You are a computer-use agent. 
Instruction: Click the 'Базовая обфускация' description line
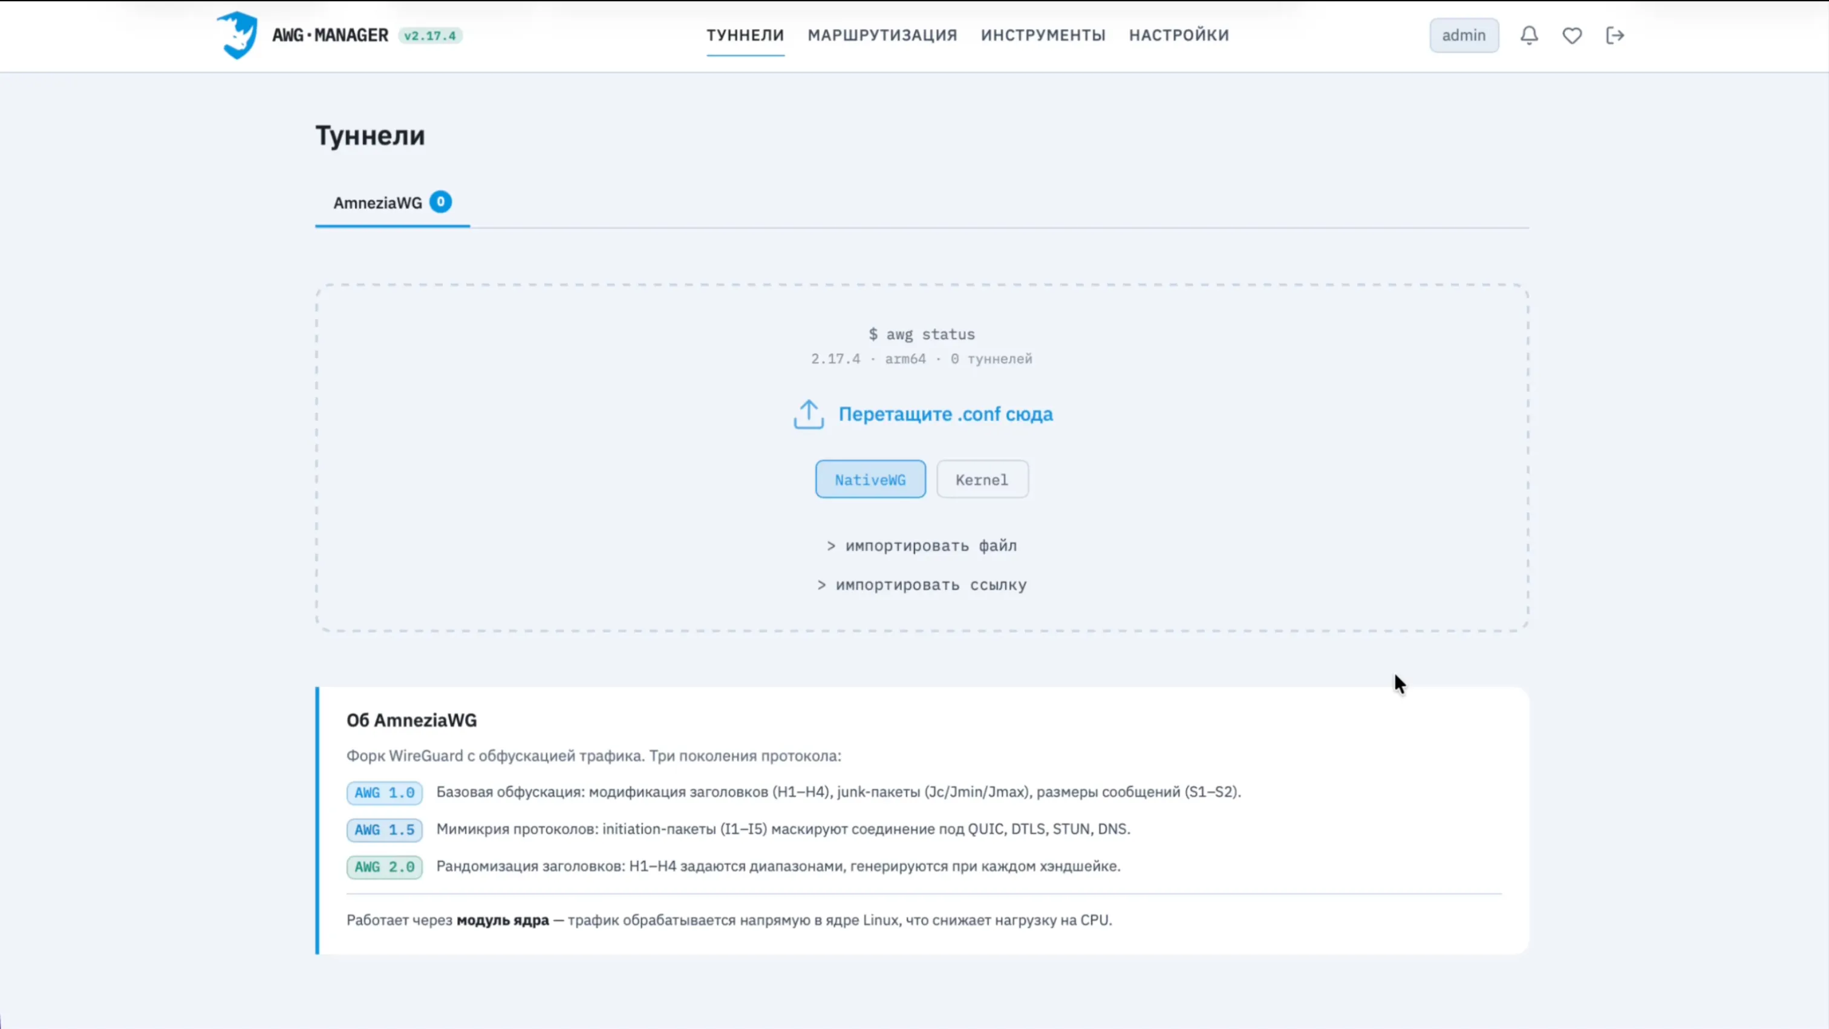[838, 792]
